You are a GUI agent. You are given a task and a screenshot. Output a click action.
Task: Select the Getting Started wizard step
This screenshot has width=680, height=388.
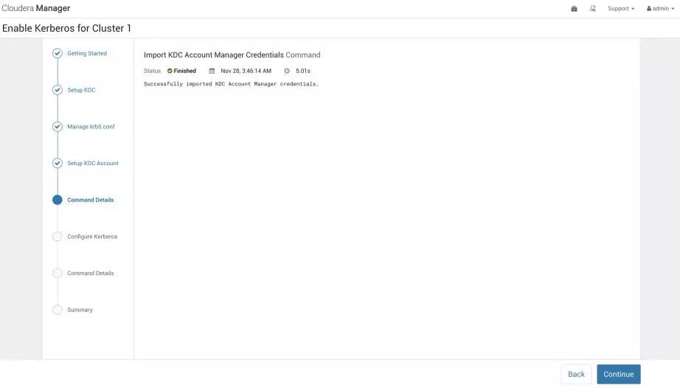87,53
